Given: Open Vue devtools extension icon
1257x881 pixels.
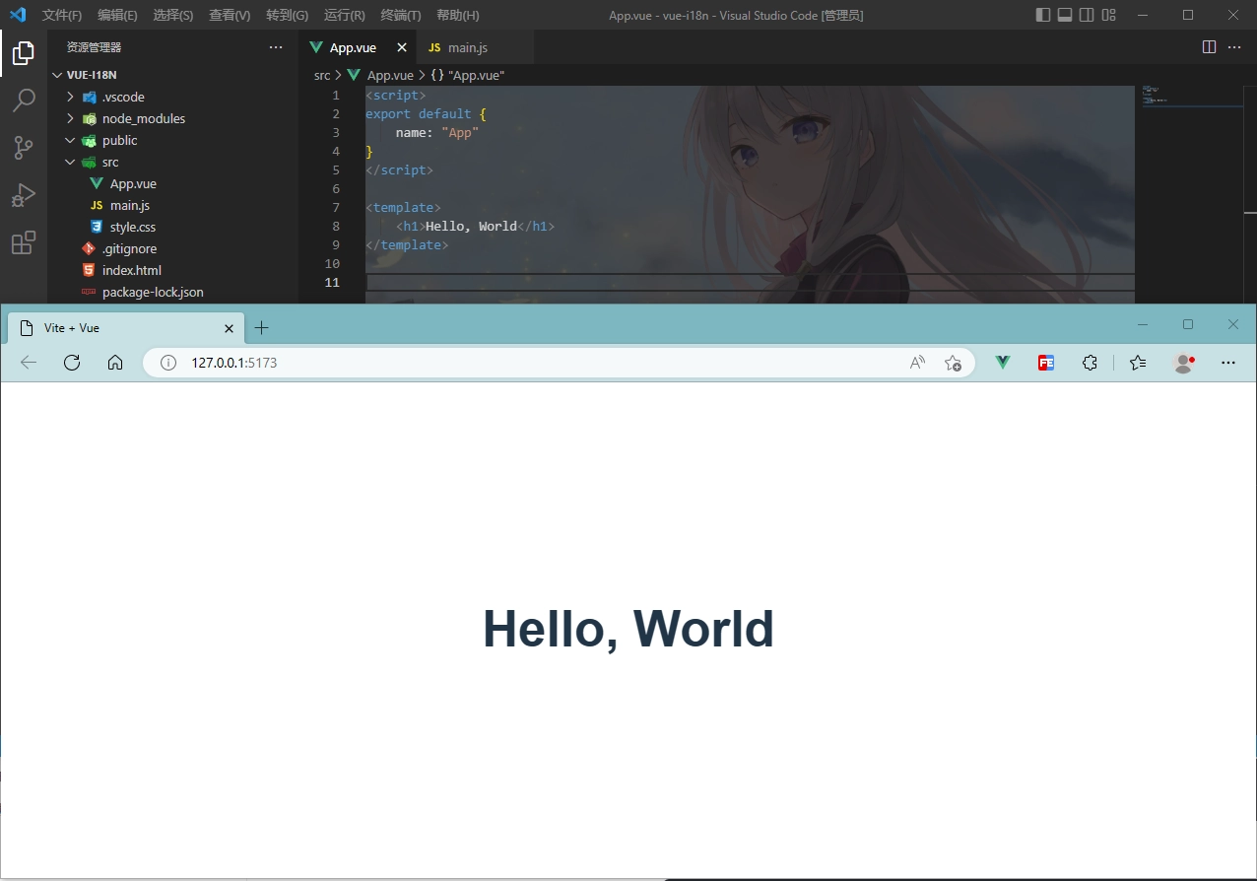Looking at the screenshot, I should pyautogui.click(x=1003, y=363).
